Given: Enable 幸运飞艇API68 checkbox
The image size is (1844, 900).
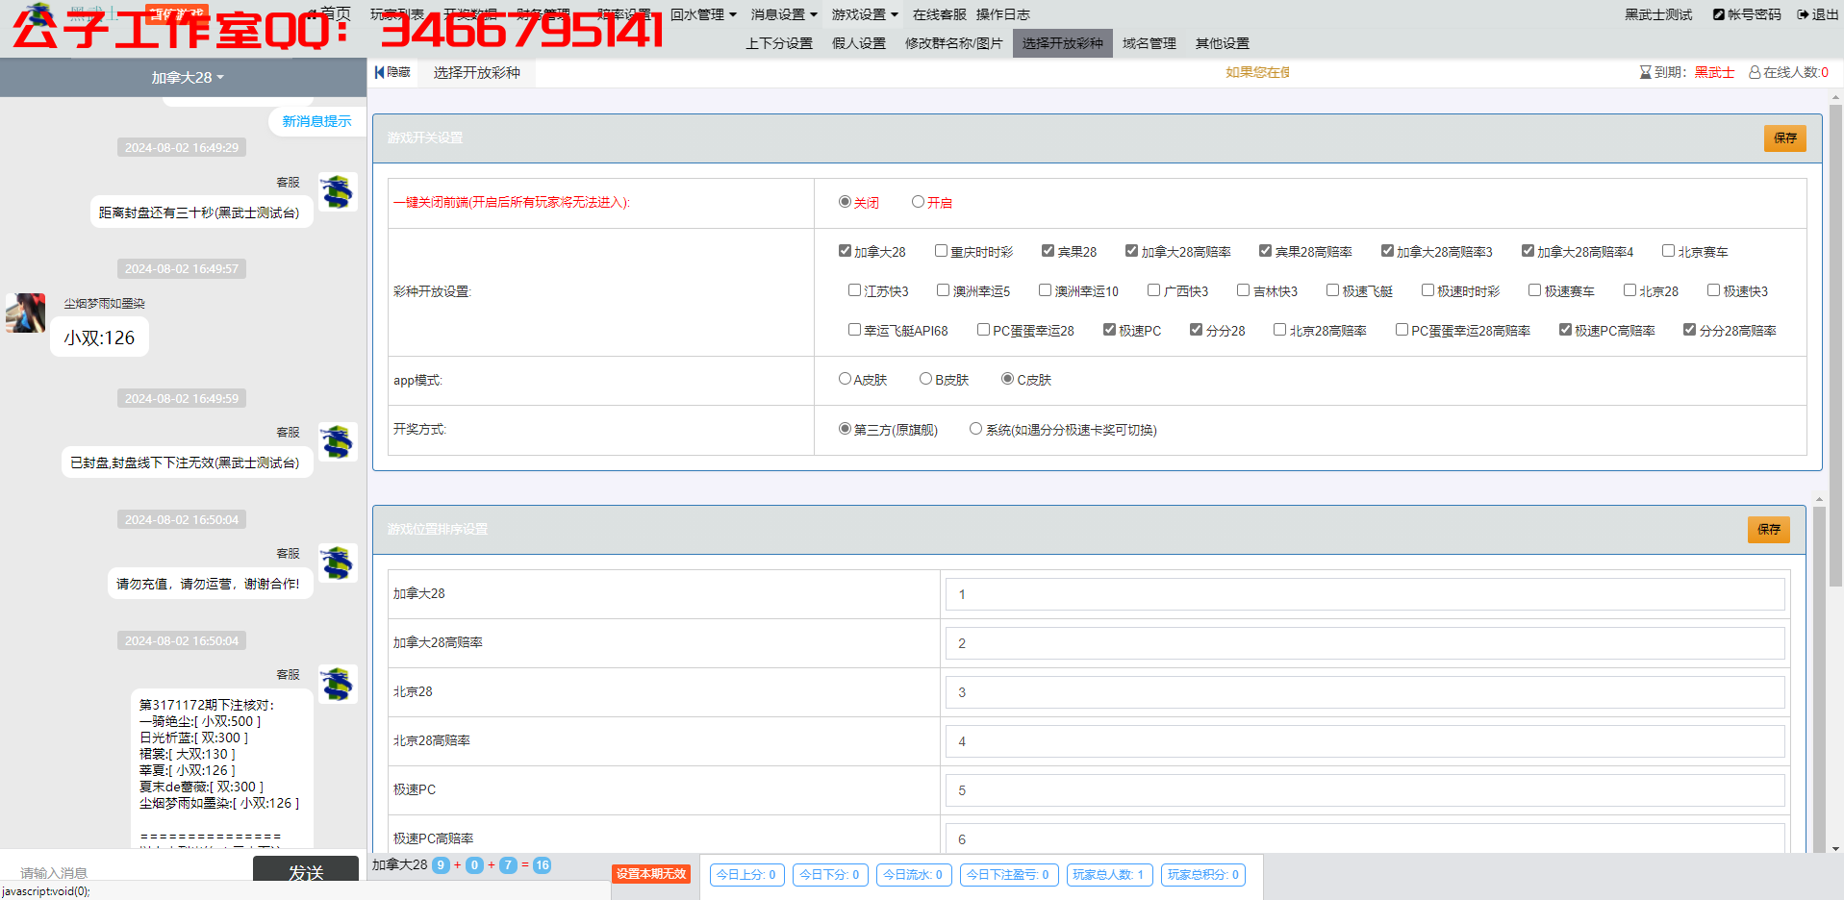Looking at the screenshot, I should tap(854, 330).
